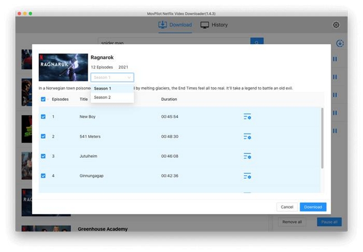Click the 541 Meters episode title
The height and width of the screenshot is (252, 363).
click(x=90, y=136)
